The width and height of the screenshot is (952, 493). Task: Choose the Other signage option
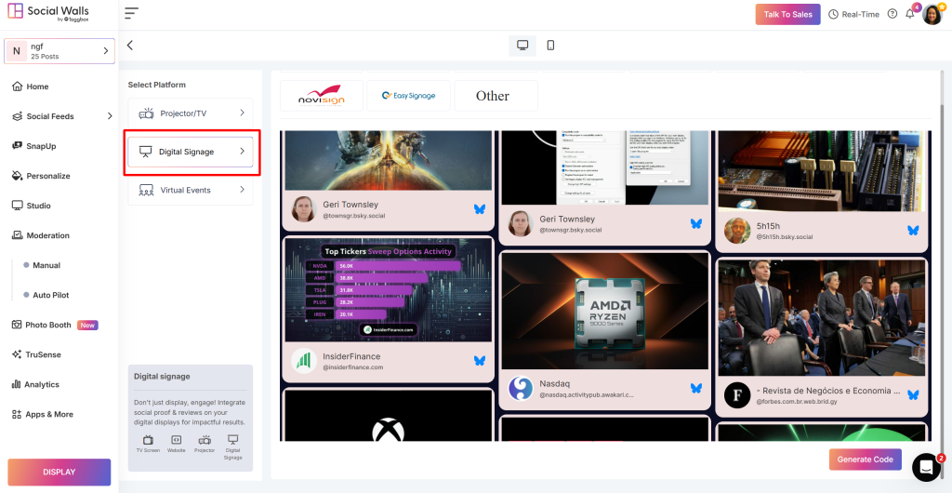tap(493, 96)
